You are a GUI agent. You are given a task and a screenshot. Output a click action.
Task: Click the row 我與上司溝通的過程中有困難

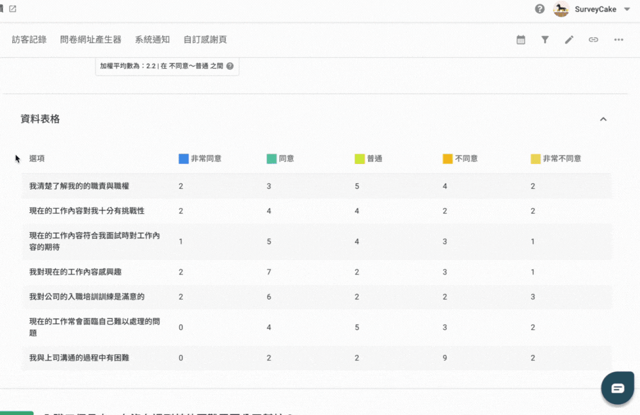click(79, 358)
